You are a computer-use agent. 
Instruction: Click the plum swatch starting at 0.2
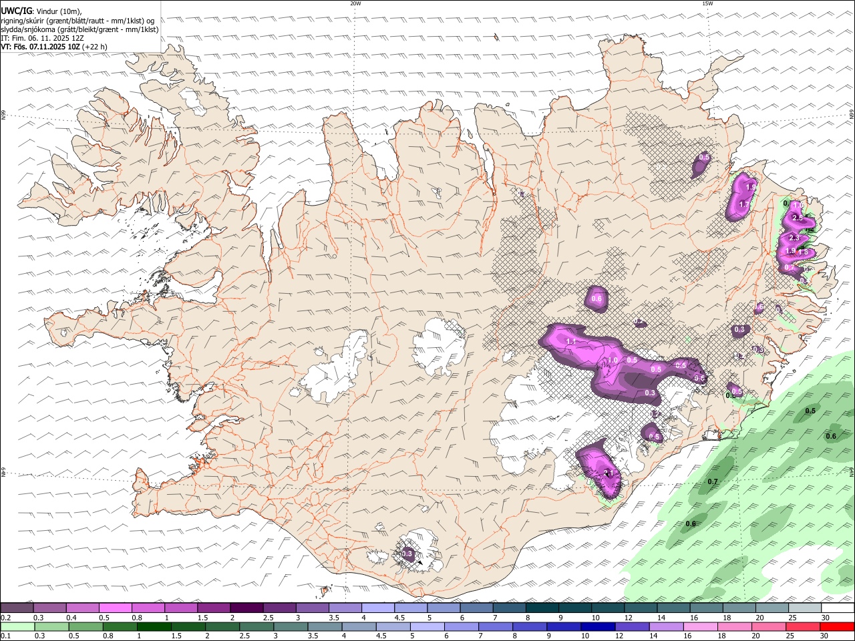point(17,608)
